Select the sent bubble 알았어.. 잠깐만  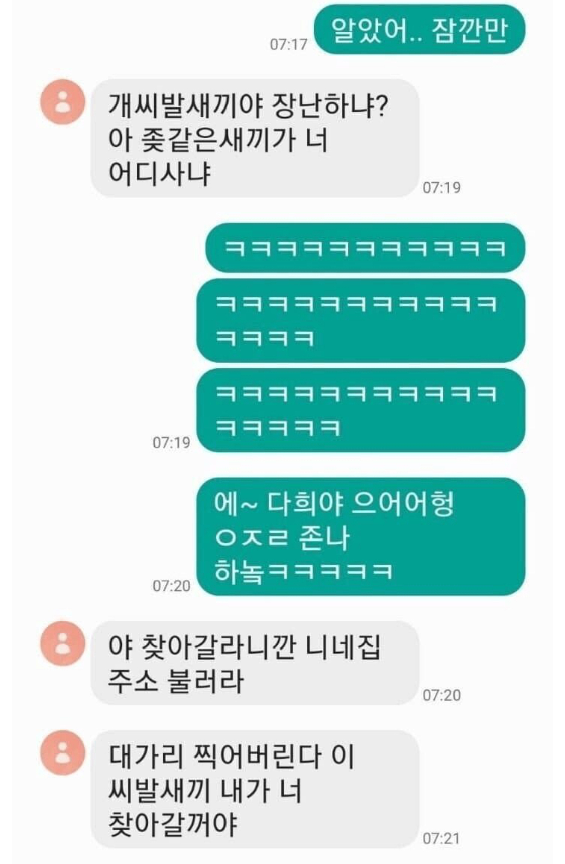[419, 30]
